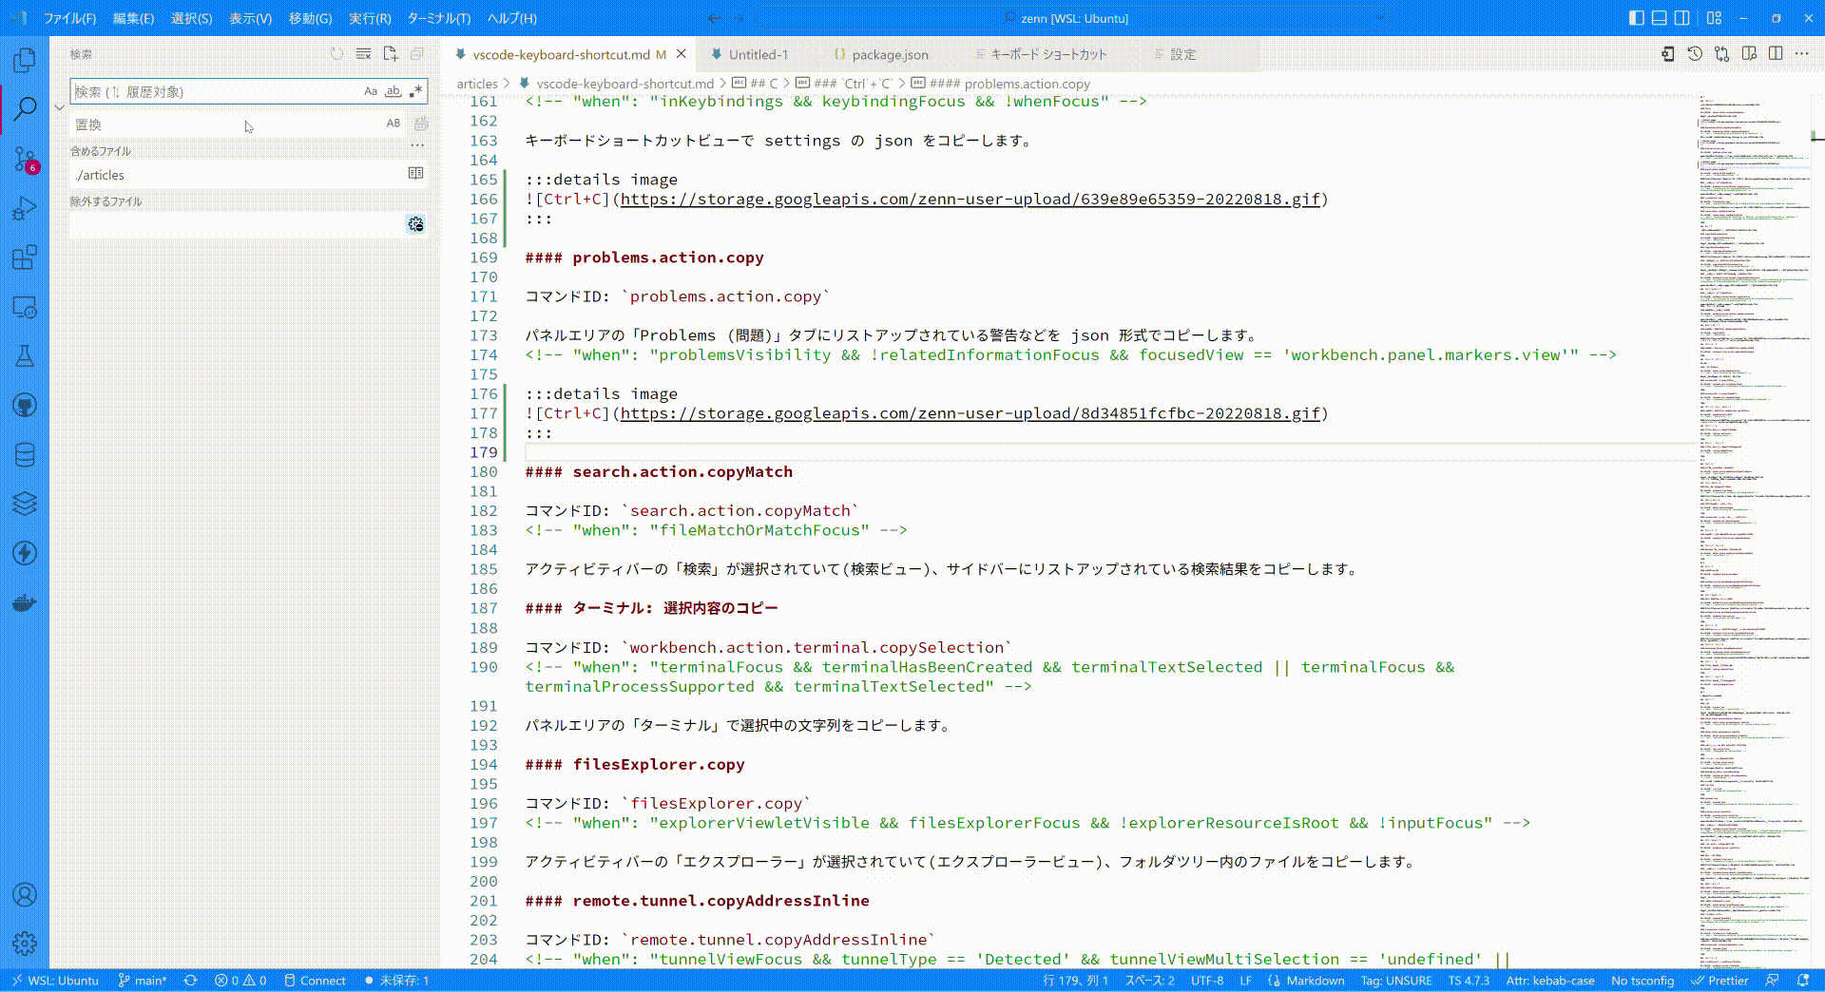This screenshot has height=992, width=1825.
Task: Open timeline history icon in editor toolbar
Action: pos(1695,54)
